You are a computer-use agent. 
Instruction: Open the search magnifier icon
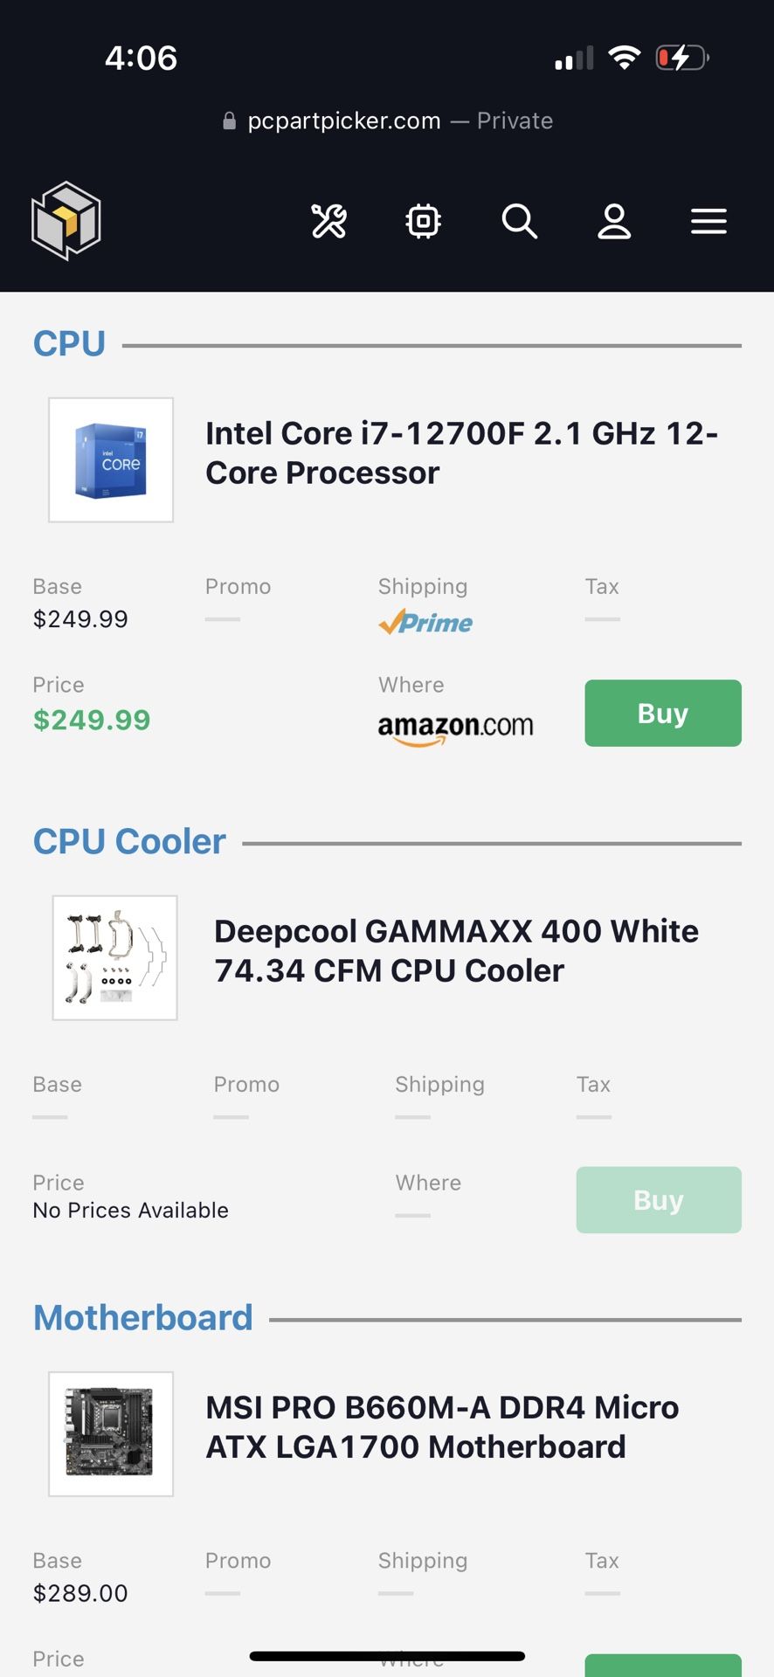pos(520,222)
